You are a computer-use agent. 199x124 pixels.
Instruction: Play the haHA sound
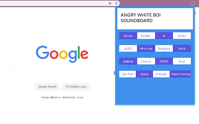(x=182, y=48)
